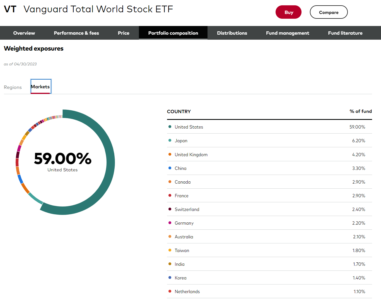Click the VT ticker symbol
381x299 pixels.
(10, 9)
